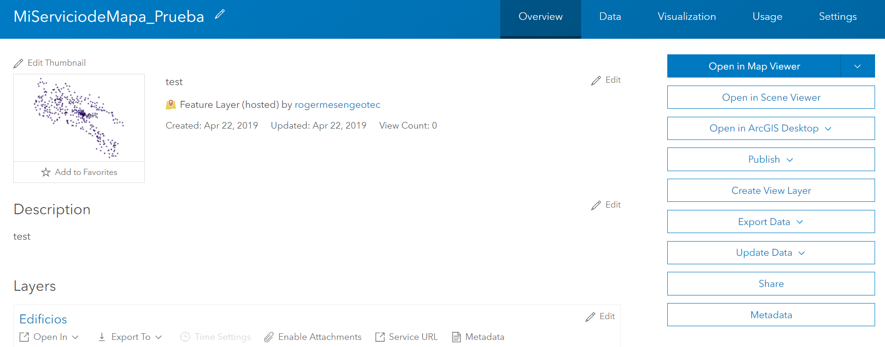The image size is (885, 347).
Task: Click the Service URL external-link icon
Action: [x=380, y=337]
